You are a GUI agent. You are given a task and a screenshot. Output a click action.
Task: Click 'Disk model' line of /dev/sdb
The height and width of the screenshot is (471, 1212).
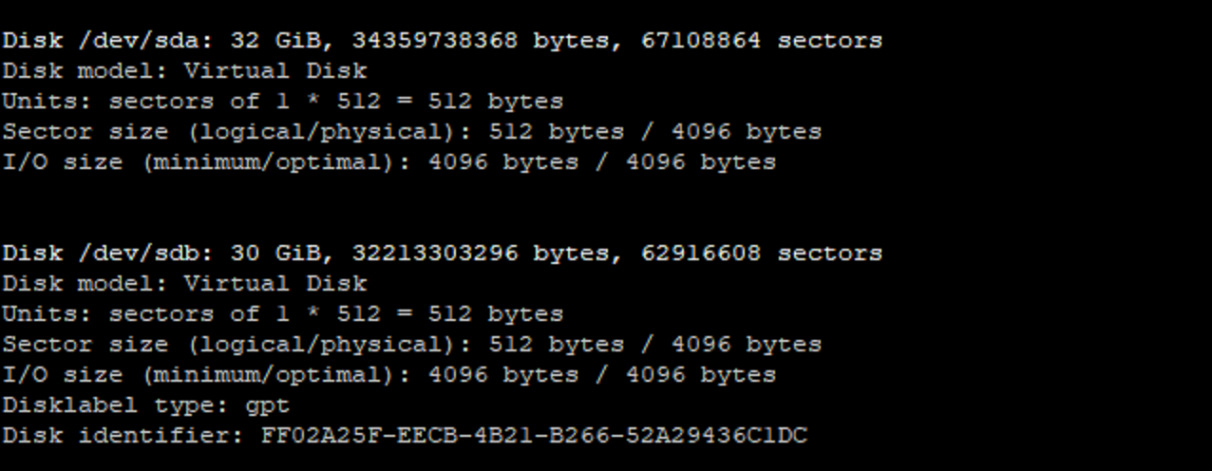(x=184, y=284)
